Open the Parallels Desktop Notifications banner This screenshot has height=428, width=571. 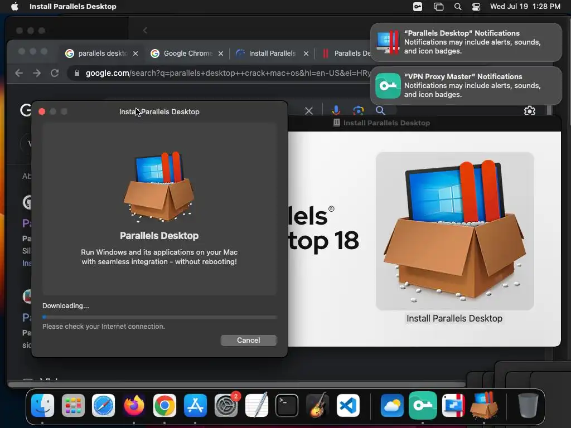[x=466, y=42]
